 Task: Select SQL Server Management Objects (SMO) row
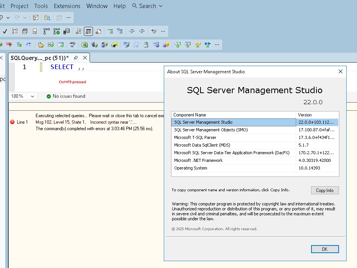(255, 130)
